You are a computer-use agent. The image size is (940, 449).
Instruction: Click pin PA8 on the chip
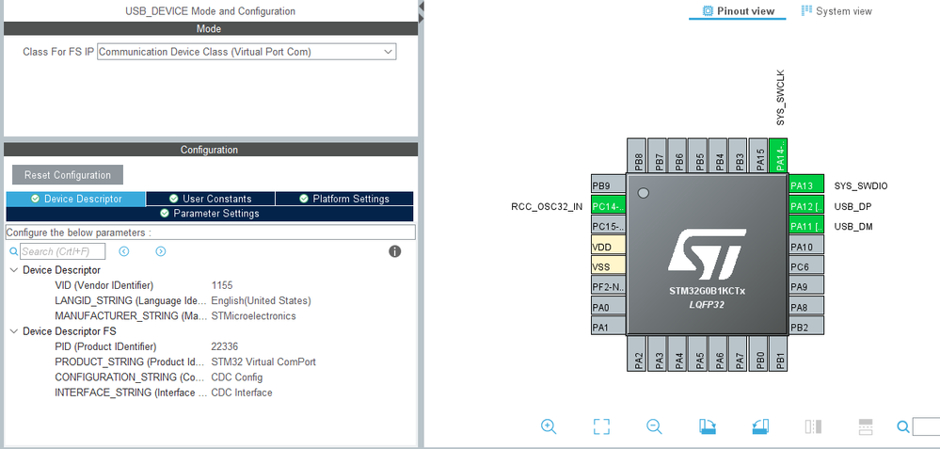805,307
